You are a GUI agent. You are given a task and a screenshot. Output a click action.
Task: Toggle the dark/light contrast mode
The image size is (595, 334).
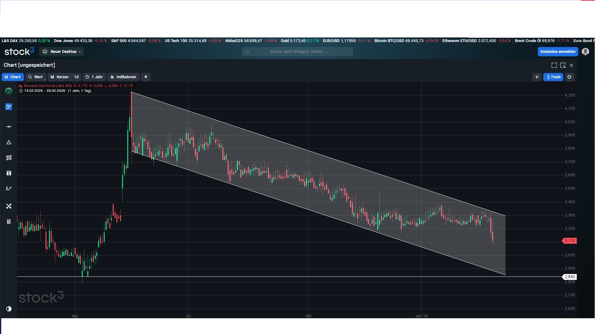point(9,309)
